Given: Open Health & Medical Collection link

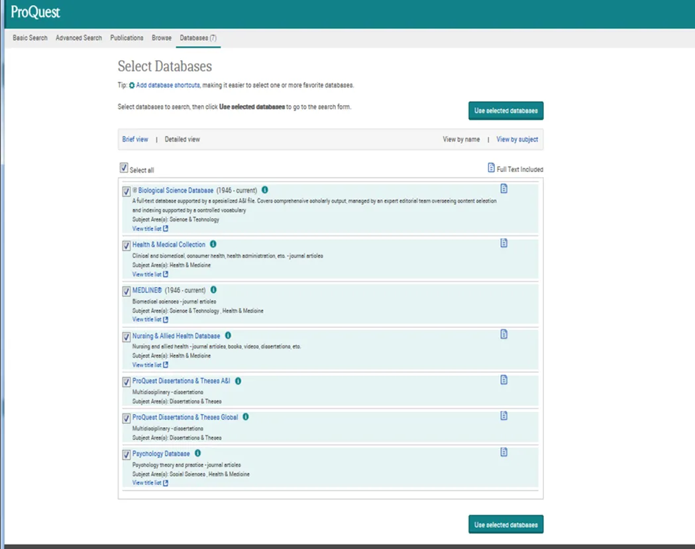Looking at the screenshot, I should 169,245.
